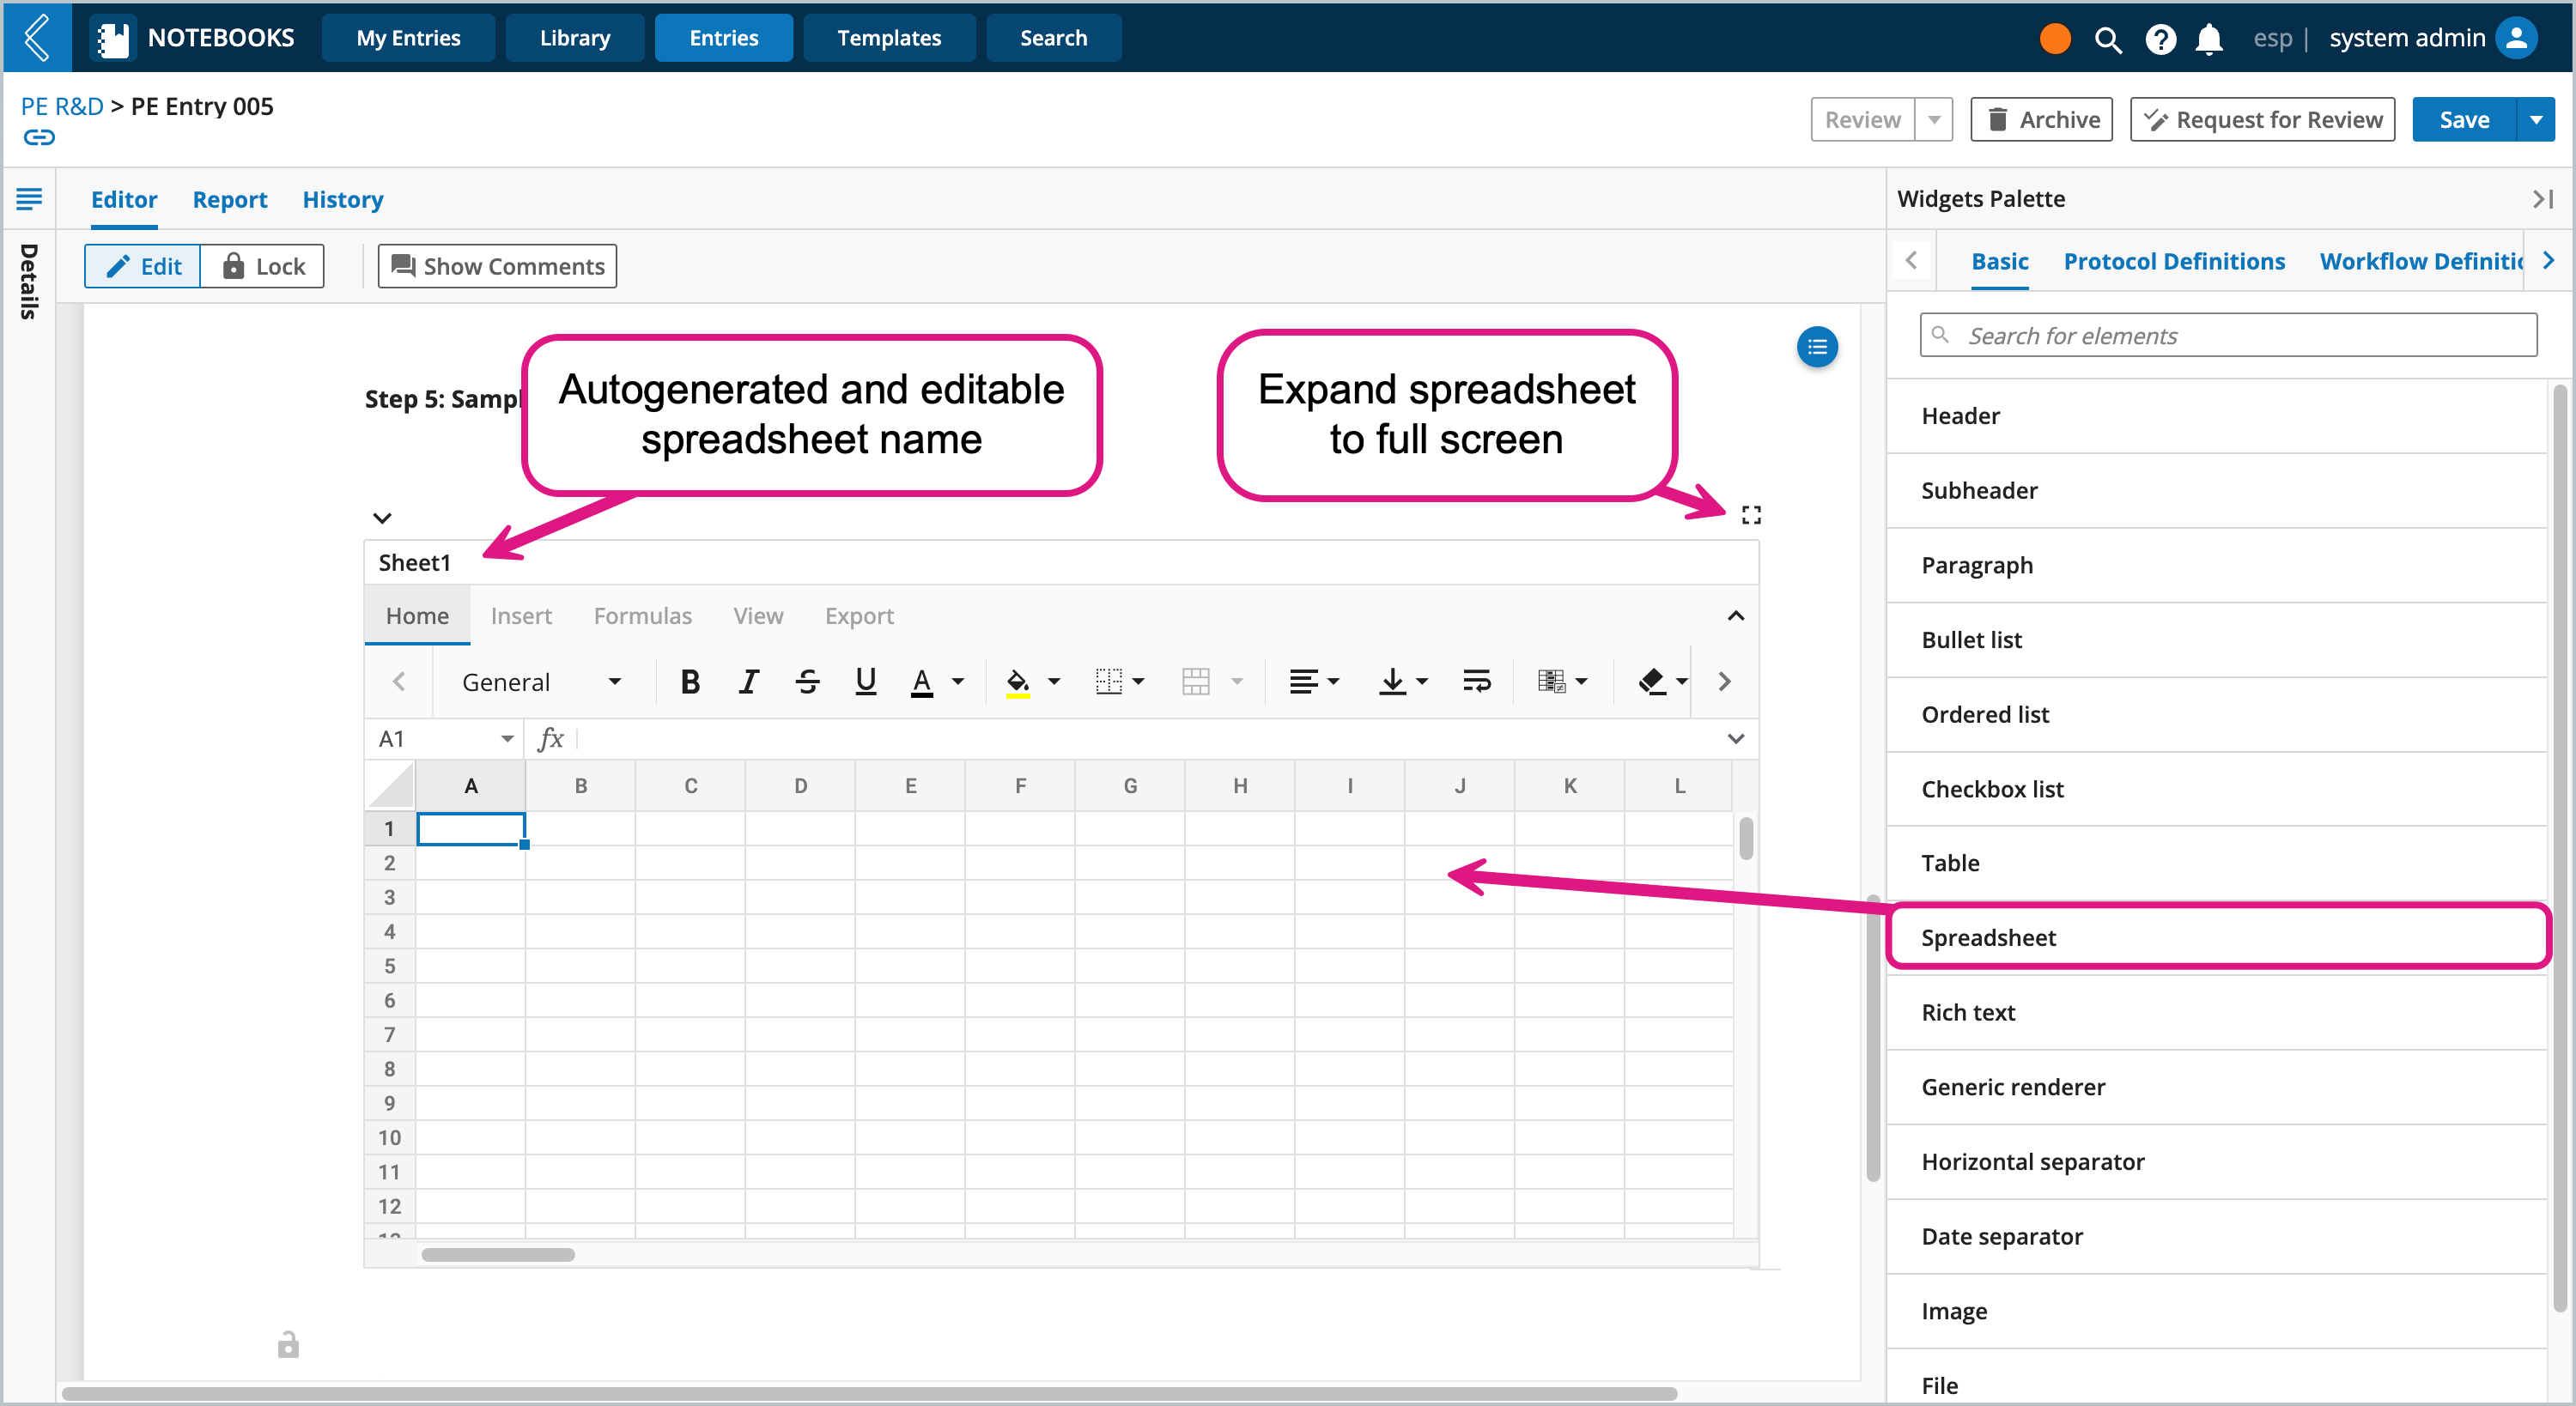Click the merge cells icon
This screenshot has width=2576, height=1406.
click(x=1196, y=682)
